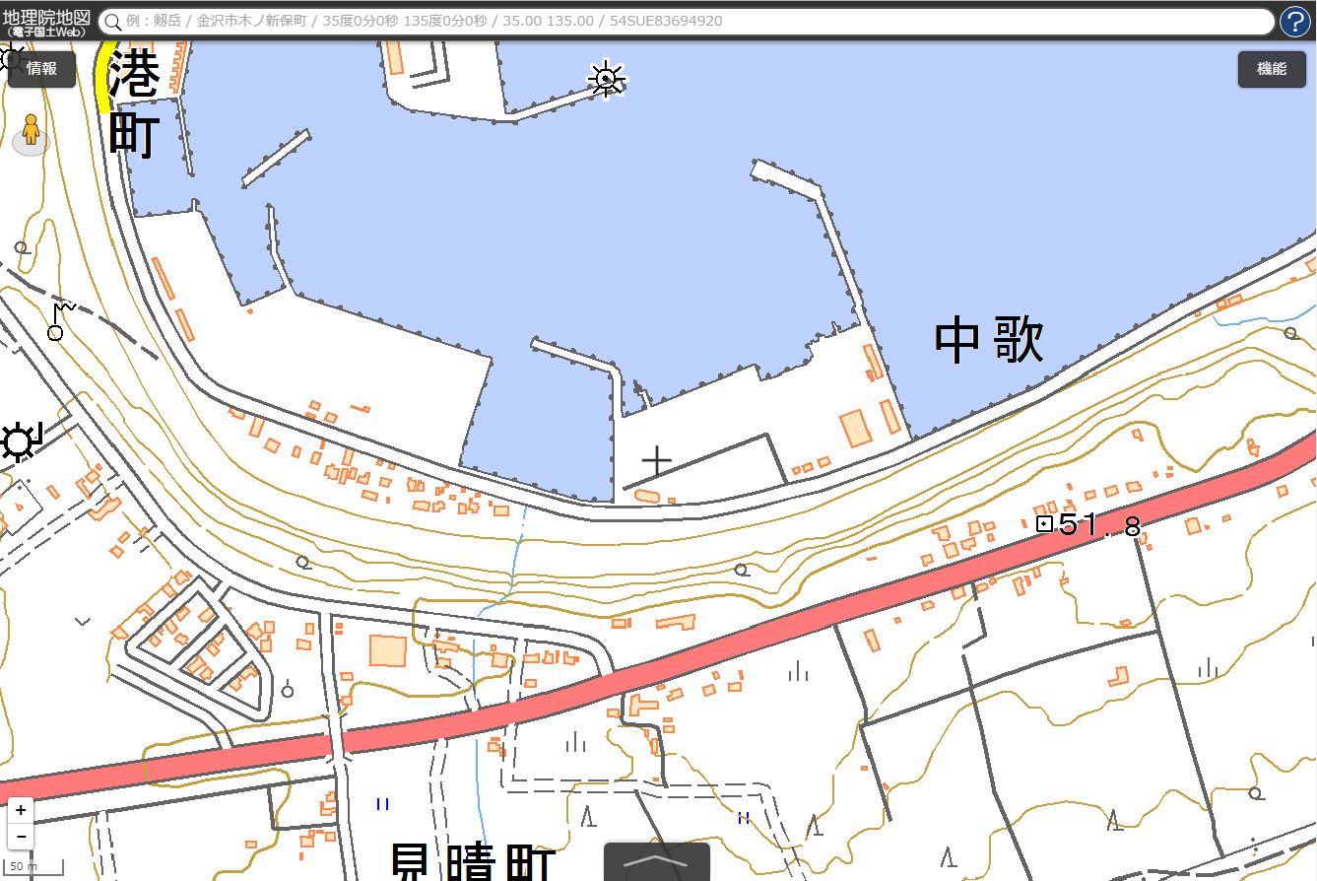Zoom in with the plus button
Viewport: 1317px width, 881px height.
21,811
